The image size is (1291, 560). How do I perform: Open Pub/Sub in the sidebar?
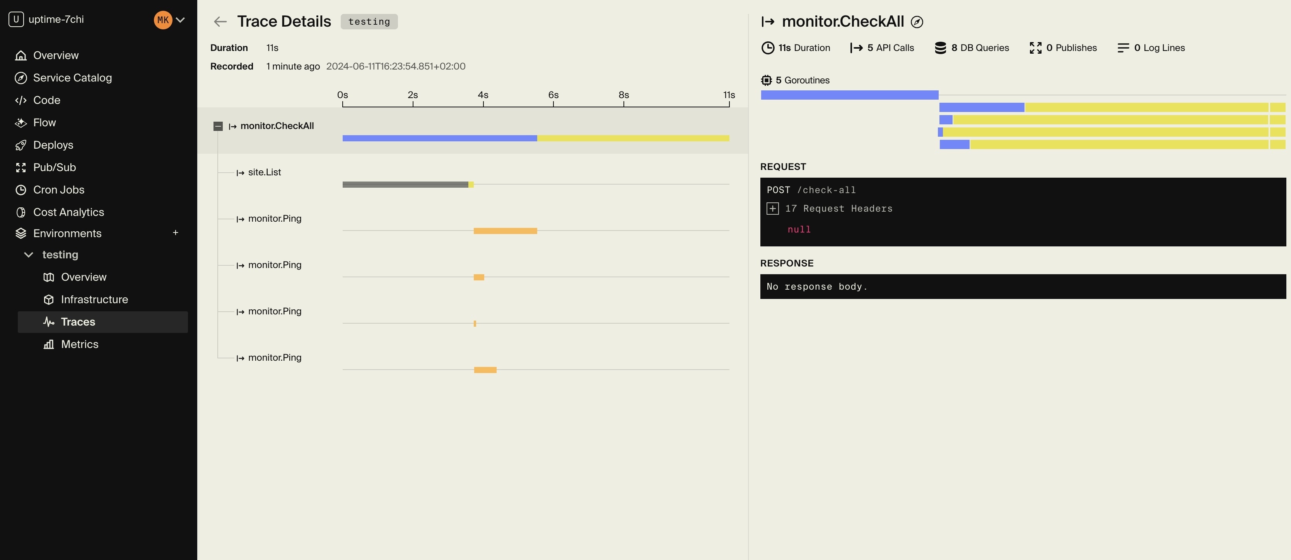coord(54,167)
